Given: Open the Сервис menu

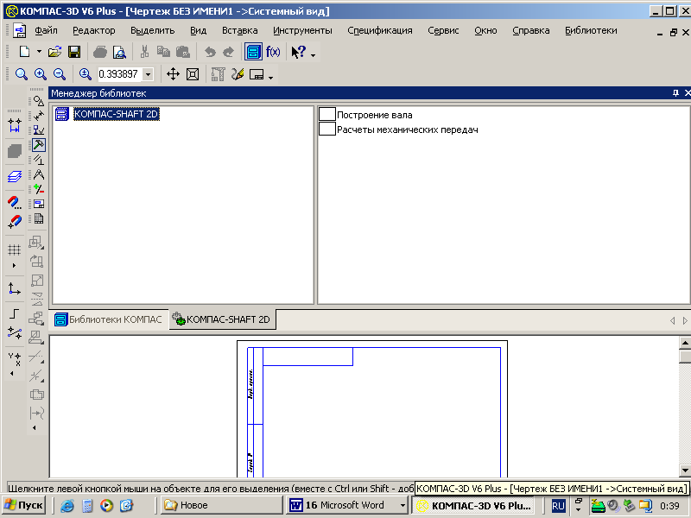Looking at the screenshot, I should pyautogui.click(x=443, y=30).
